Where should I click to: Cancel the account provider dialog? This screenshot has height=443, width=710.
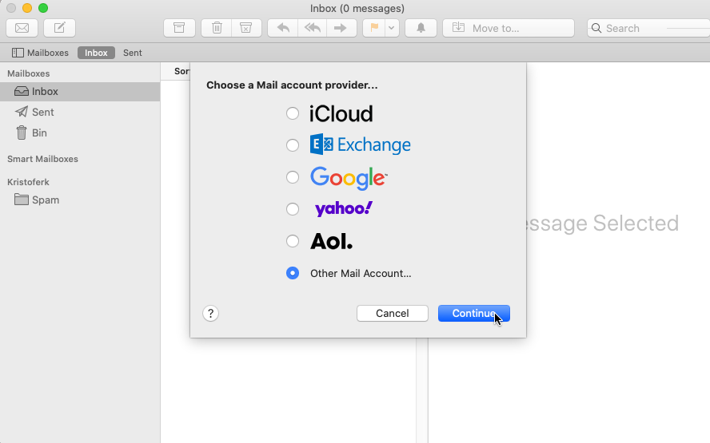pos(393,314)
